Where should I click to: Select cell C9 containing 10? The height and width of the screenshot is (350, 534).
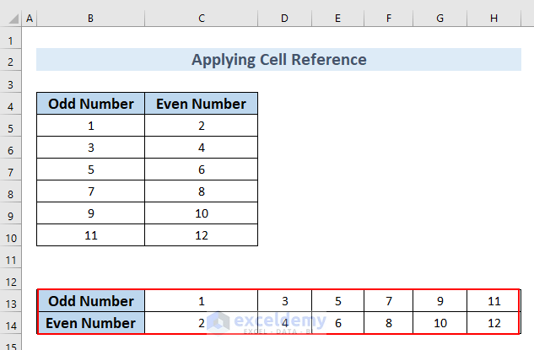(201, 214)
